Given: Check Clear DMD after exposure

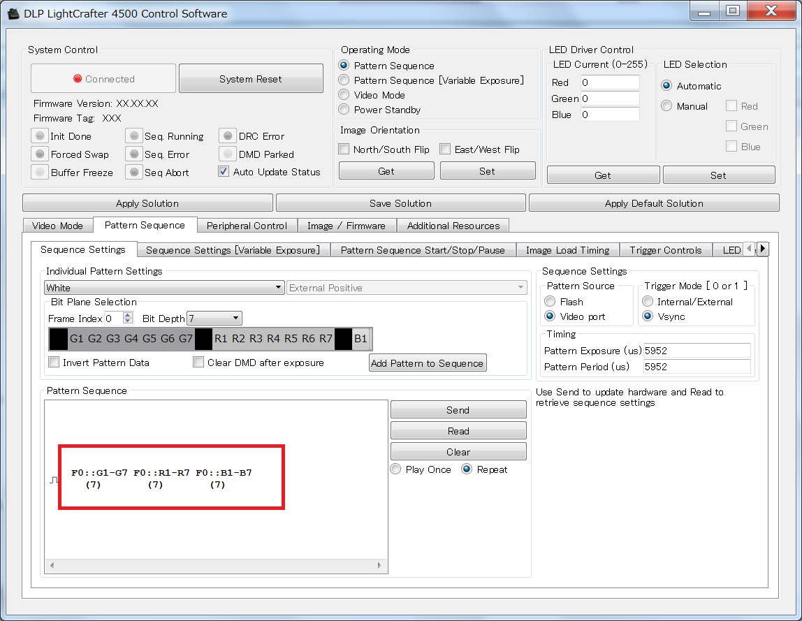Looking at the screenshot, I should point(198,362).
